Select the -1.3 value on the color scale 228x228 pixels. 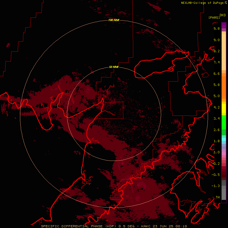pyautogui.click(x=216, y=186)
